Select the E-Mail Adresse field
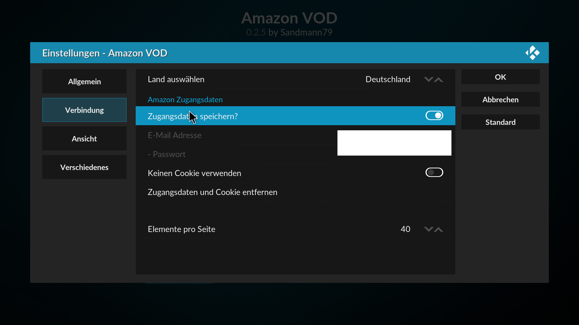This screenshot has width=579, height=325. pyautogui.click(x=296, y=135)
